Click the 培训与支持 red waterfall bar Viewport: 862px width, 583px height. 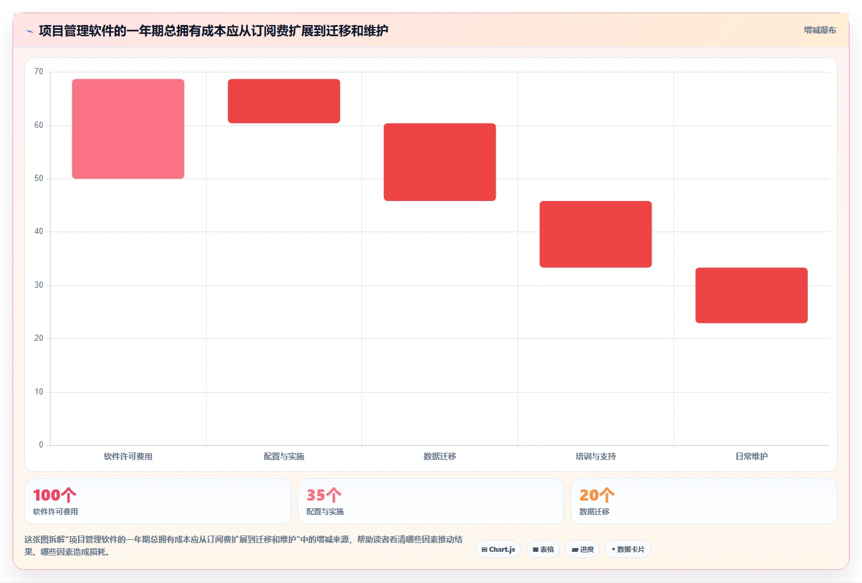point(595,234)
